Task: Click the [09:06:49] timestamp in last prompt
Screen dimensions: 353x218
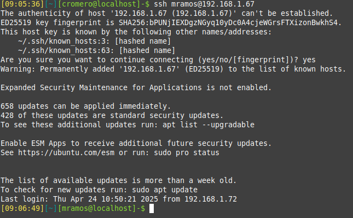Action: click(x=22, y=208)
